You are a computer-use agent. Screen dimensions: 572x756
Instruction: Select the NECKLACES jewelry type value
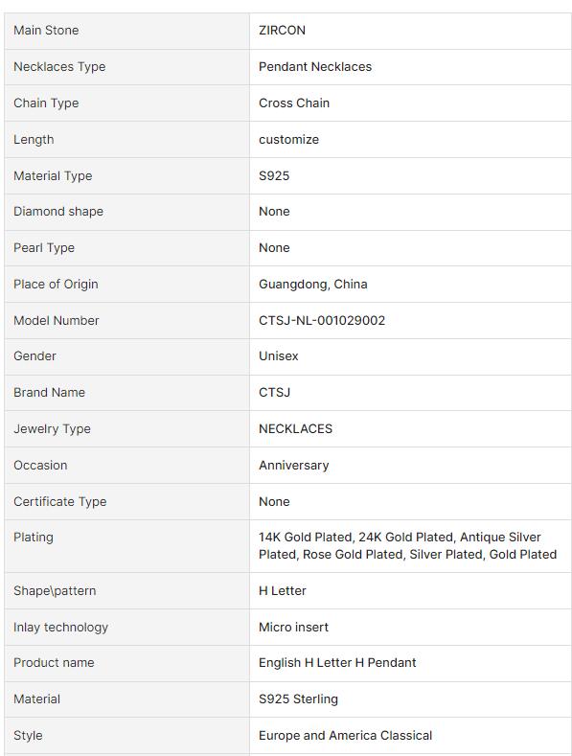pos(295,429)
